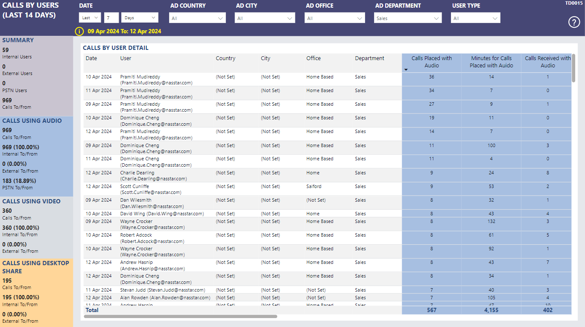Click the Calls By User Detail title
Image resolution: width=585 pixels, height=327 pixels.
(x=116, y=48)
